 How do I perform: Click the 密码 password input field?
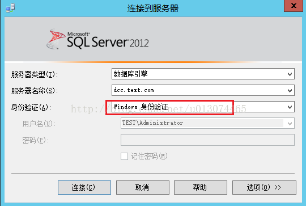[207, 140]
